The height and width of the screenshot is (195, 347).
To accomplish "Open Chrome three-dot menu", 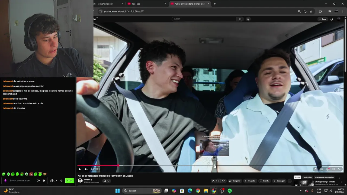I will pos(343,11).
